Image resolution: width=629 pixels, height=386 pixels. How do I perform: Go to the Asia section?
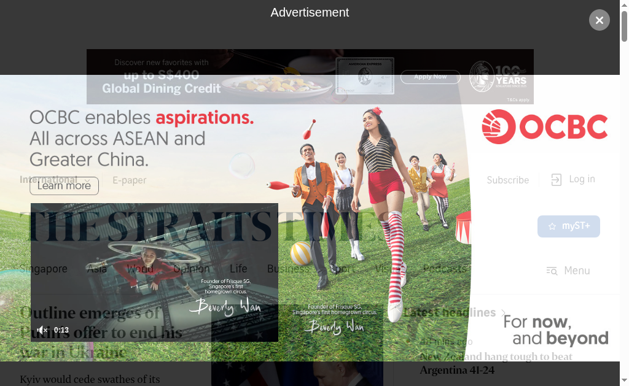pyautogui.click(x=97, y=269)
